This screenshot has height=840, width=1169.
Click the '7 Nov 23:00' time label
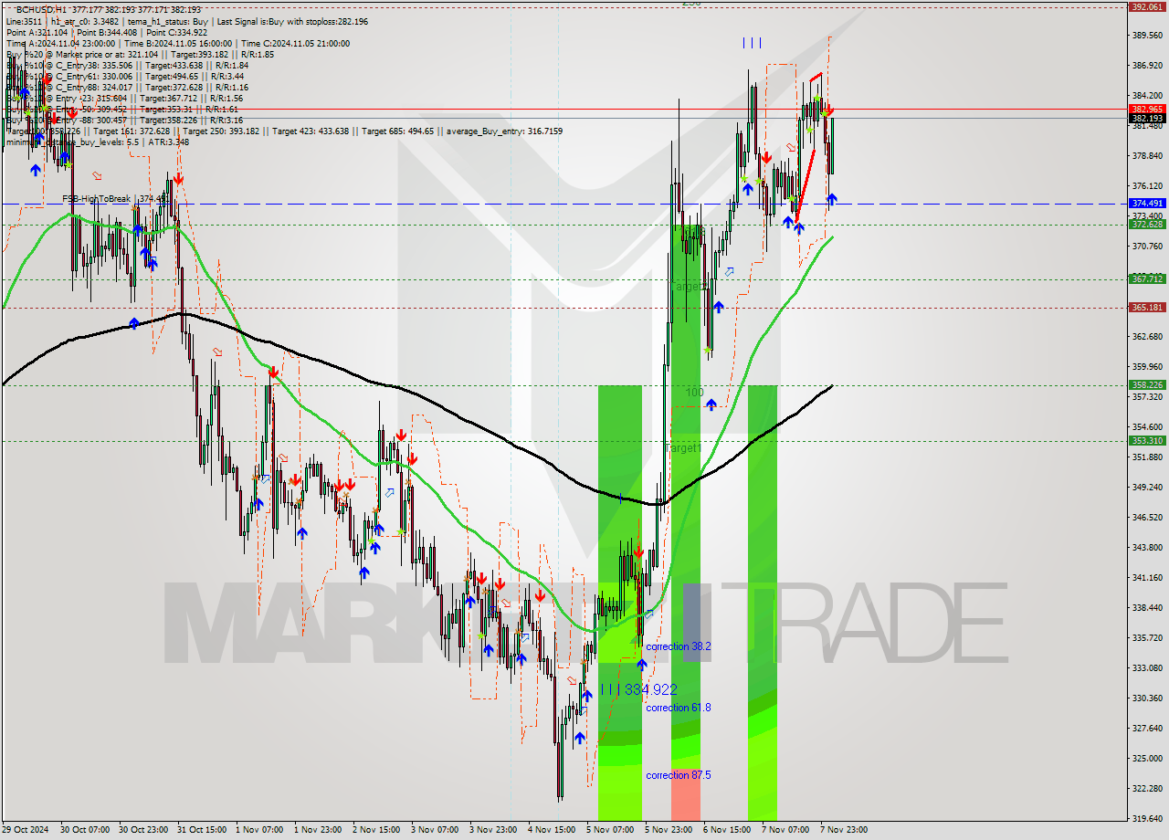844,830
